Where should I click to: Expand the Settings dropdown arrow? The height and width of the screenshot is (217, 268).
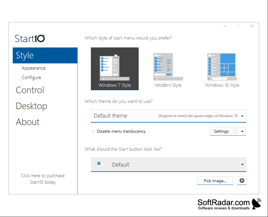pos(242,131)
